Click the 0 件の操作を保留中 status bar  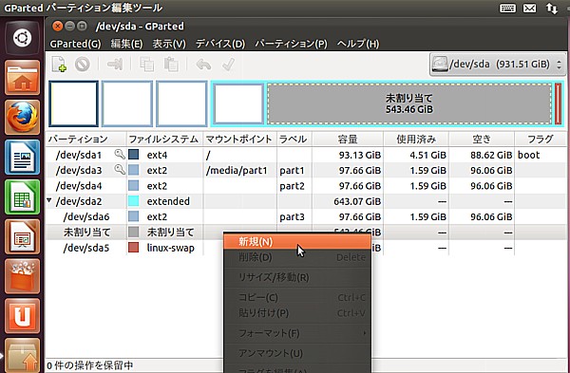tap(90, 365)
